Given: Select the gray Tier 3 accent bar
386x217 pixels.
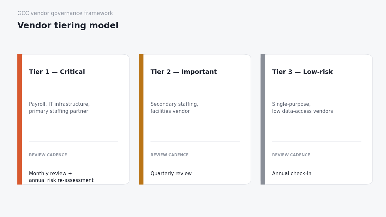Looking at the screenshot, I should coord(263,119).
